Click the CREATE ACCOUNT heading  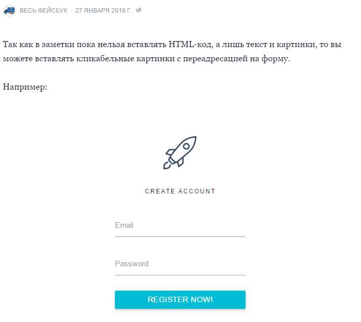180,191
